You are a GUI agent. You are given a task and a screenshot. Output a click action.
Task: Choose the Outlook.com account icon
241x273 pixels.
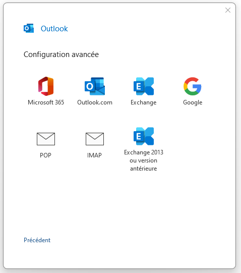95,86
